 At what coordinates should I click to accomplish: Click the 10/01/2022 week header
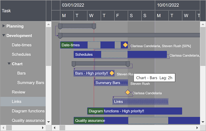tap(177, 5)
